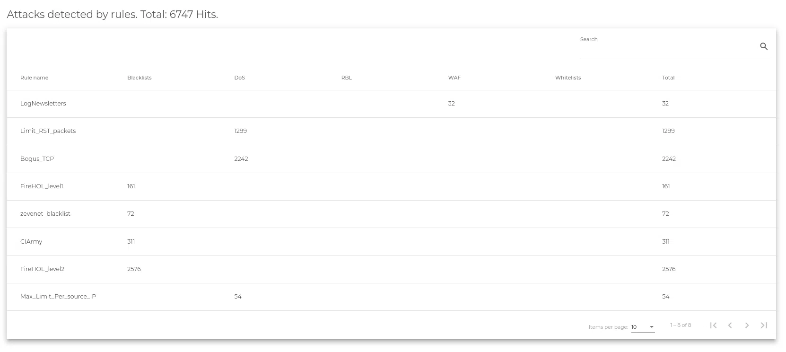Click the Bogus_TCP rule name
Viewport: 786px width, 352px height.
[37, 159]
